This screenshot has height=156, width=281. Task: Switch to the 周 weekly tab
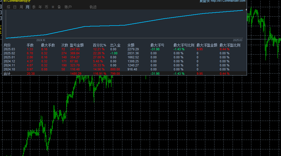tap(21, 7)
